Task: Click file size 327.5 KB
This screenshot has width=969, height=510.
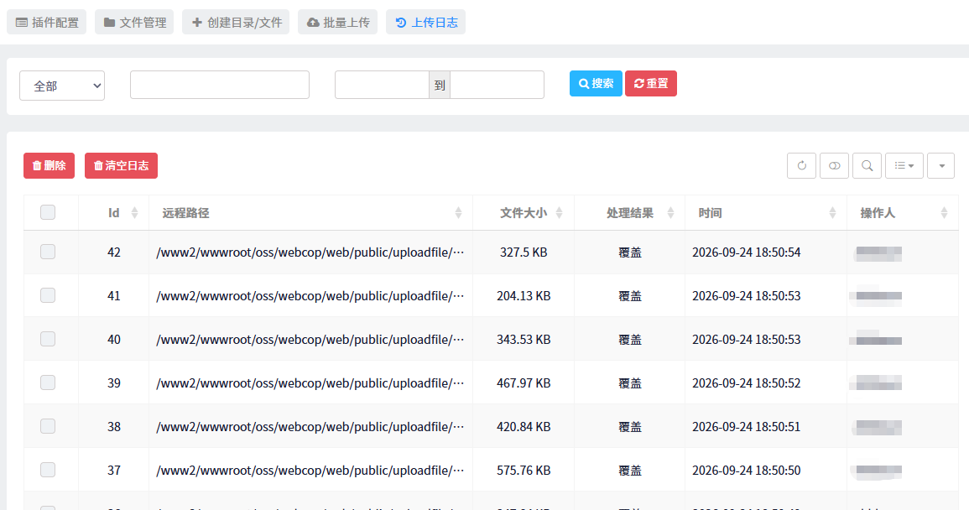Action: point(524,252)
